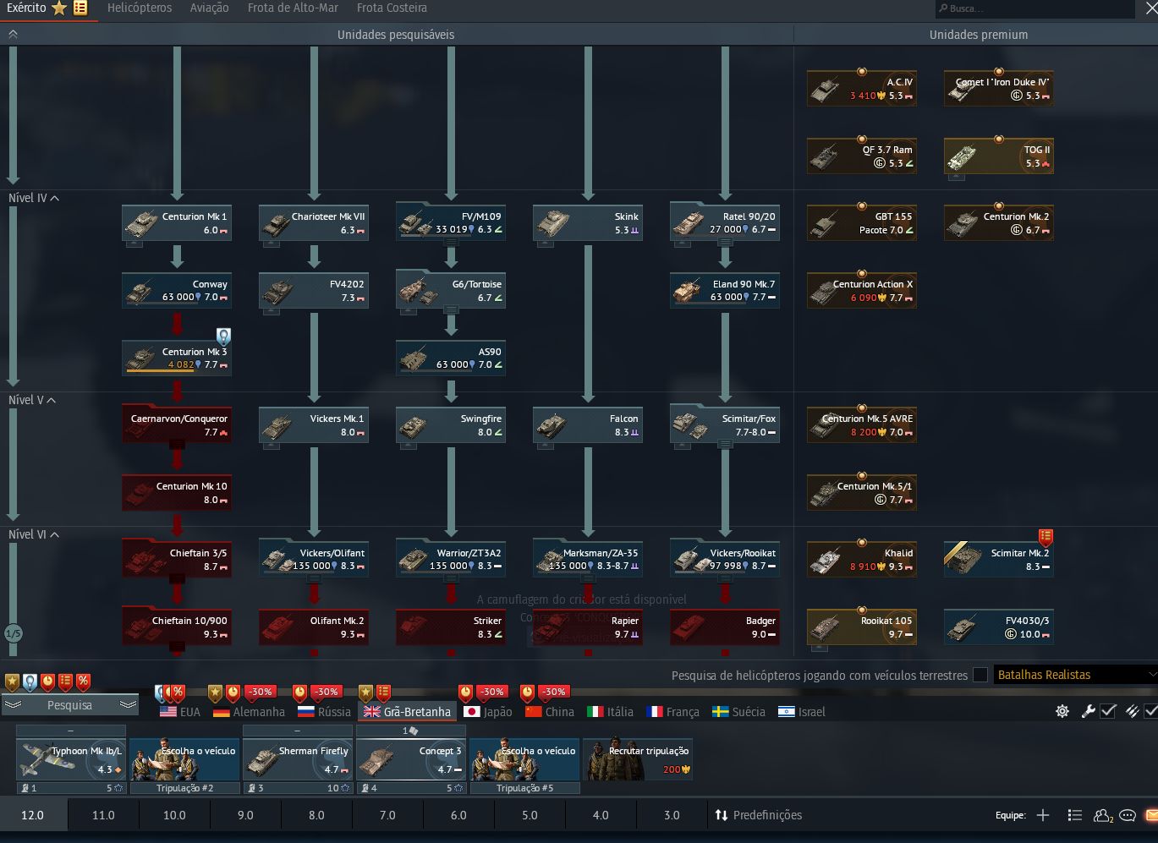
Task: Toggle the auto-repair checkbox beside the wrench
Action: [x=1108, y=711]
